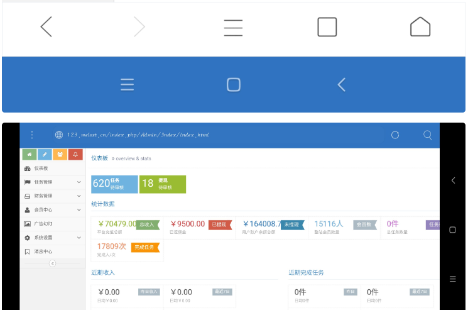
Task: Select the ¥9500.00 withdrawn value
Action: [188, 224]
